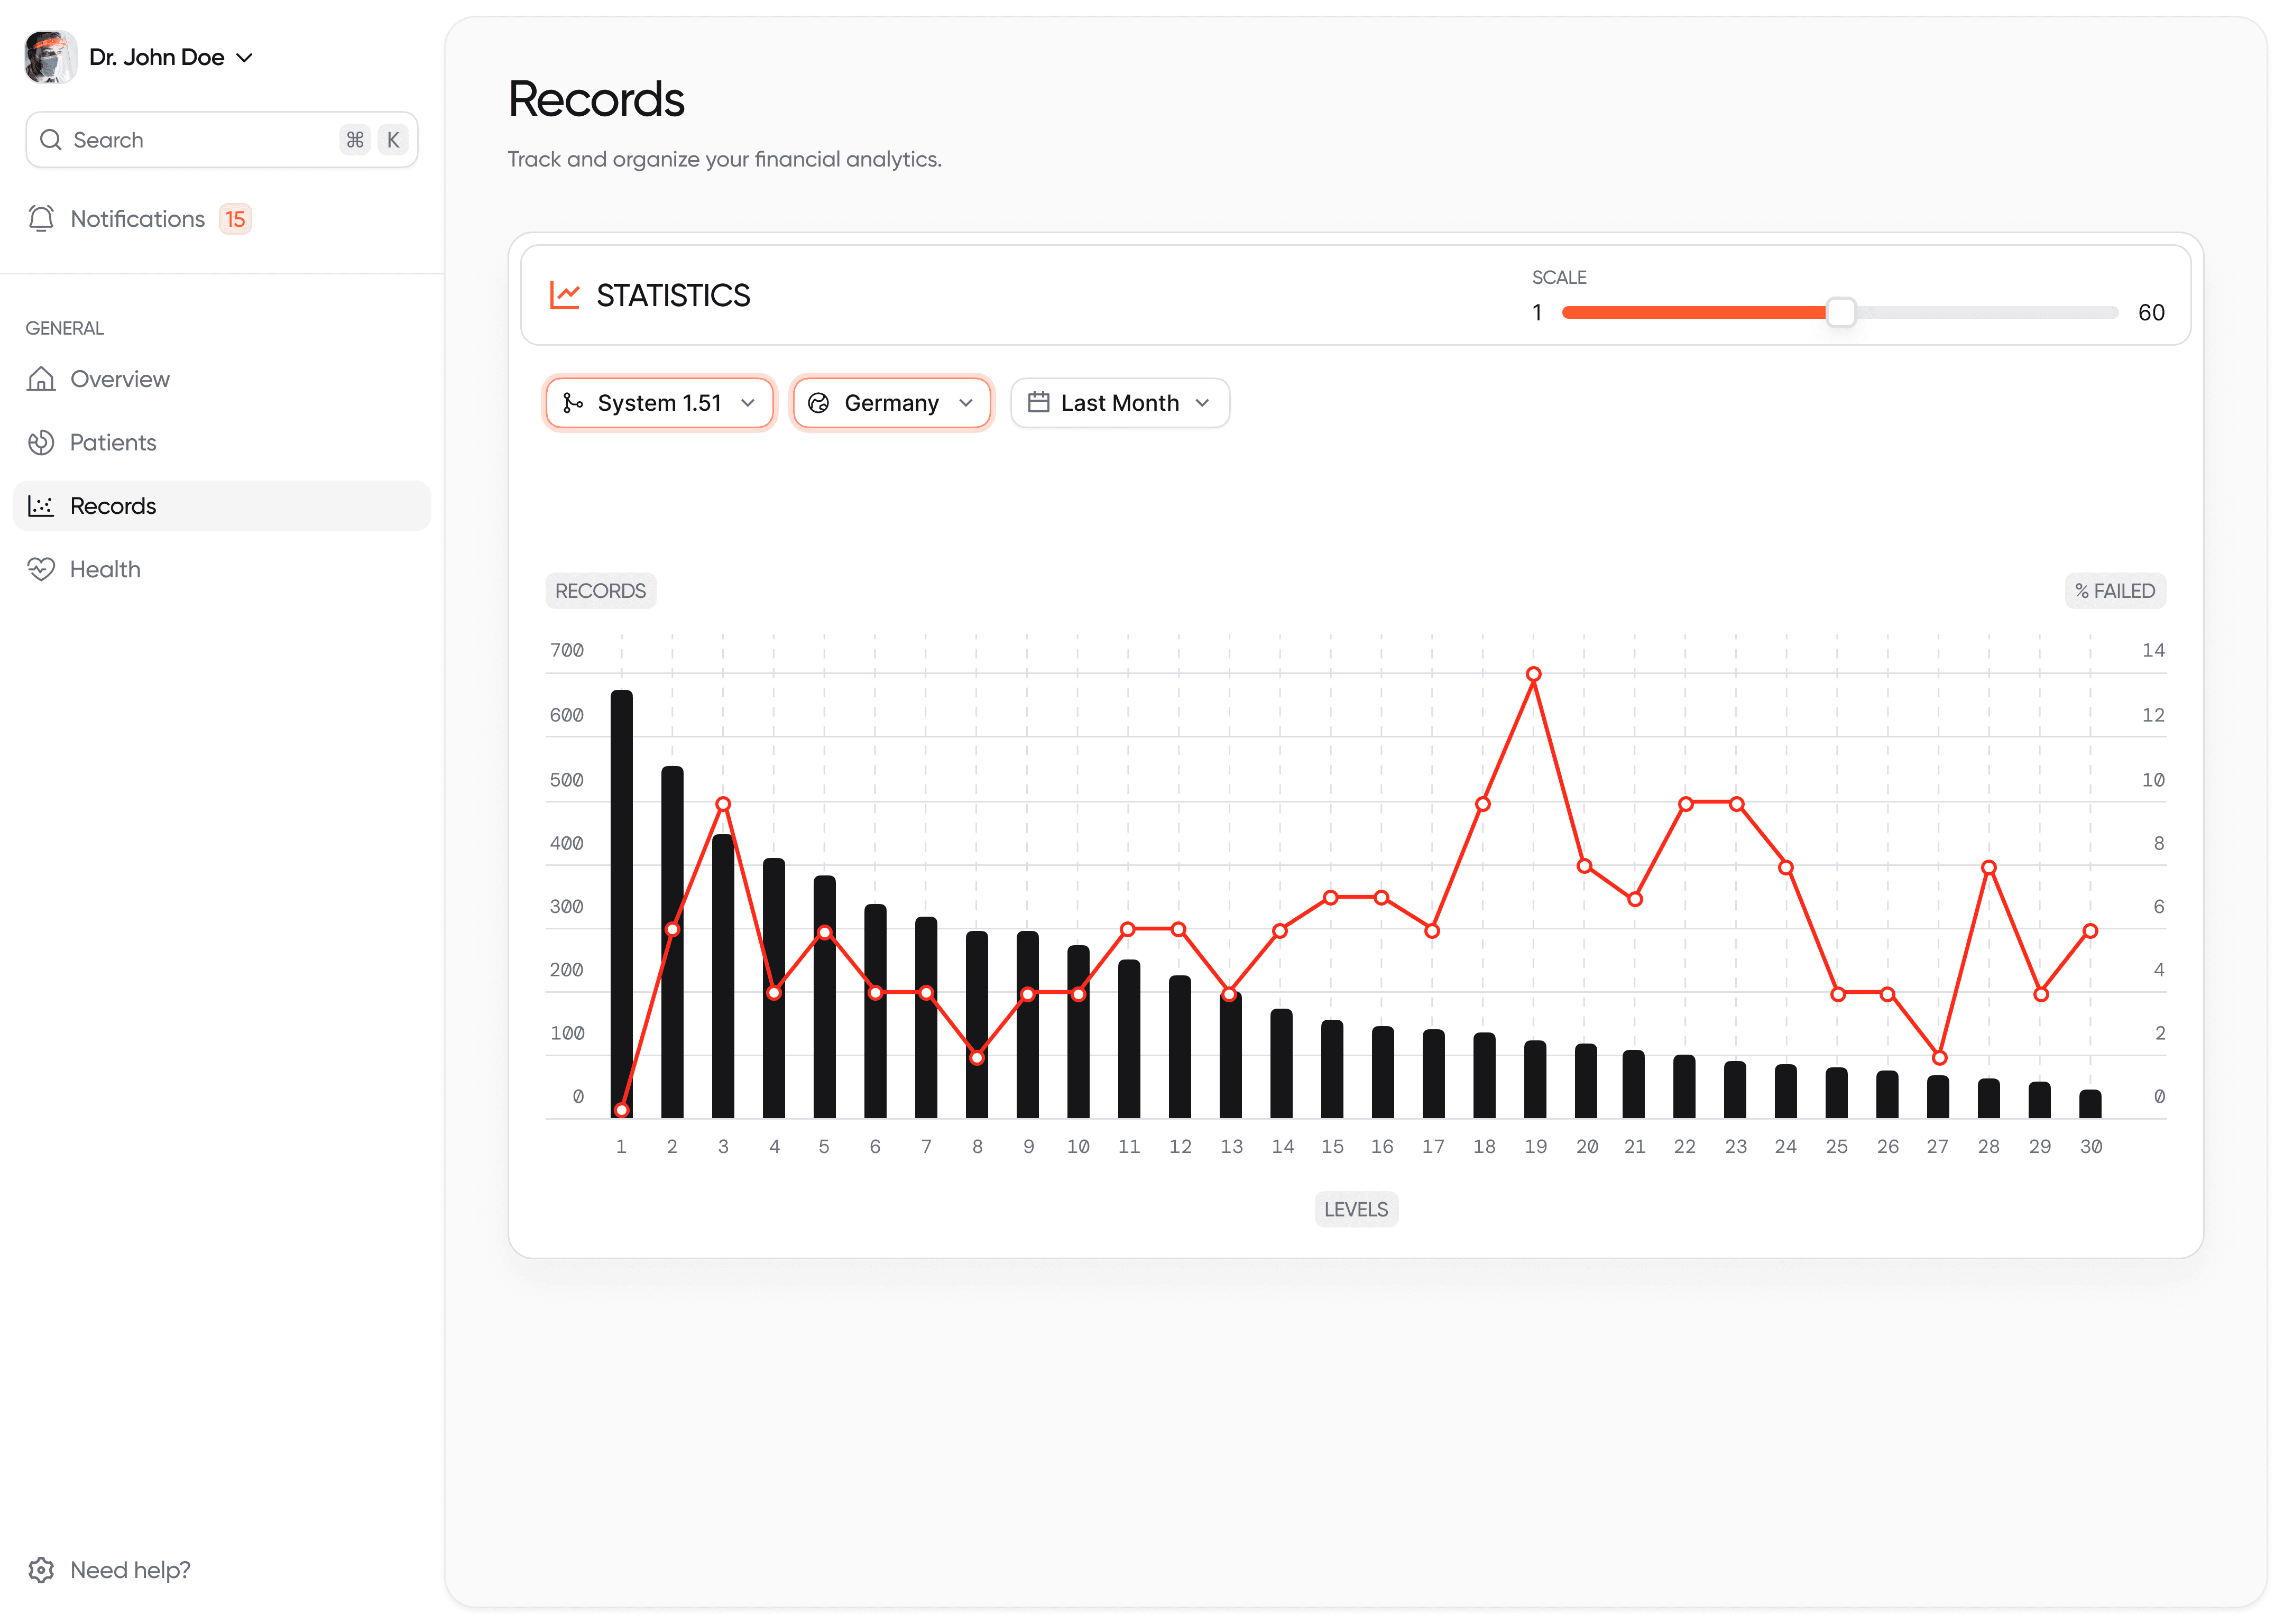Click the Need help gear icon
The image size is (2284, 1624).
(x=41, y=1570)
